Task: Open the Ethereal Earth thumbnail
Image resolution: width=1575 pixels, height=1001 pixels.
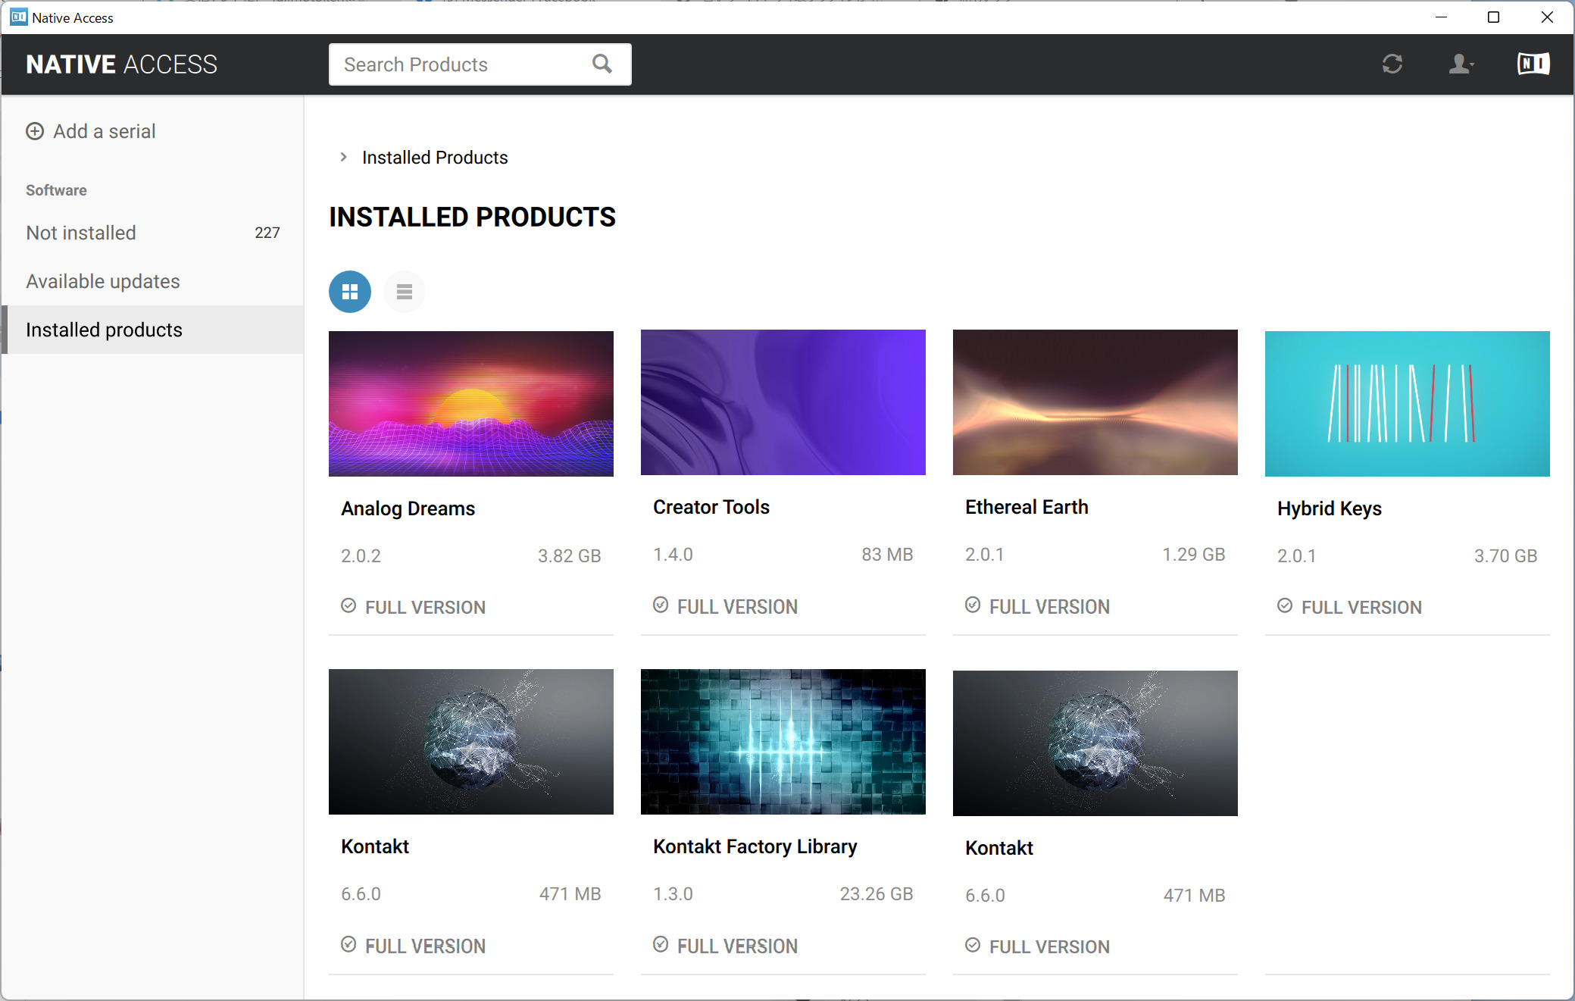Action: click(1095, 402)
